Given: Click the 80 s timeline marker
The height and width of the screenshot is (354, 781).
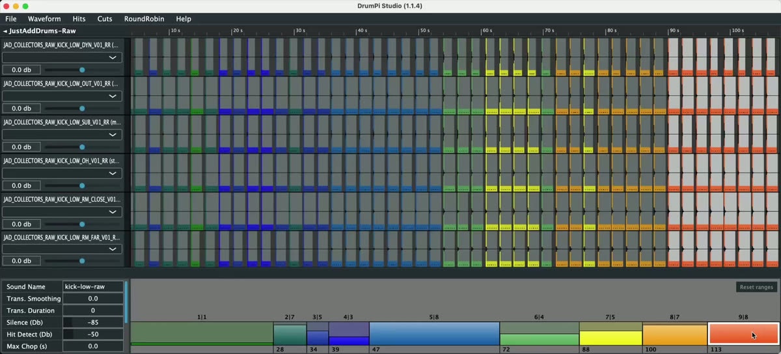Looking at the screenshot, I should [x=611, y=31].
